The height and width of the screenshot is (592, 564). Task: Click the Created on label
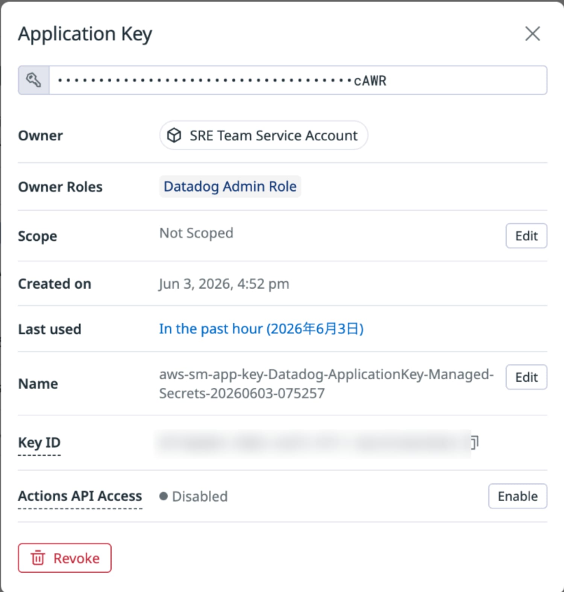[55, 284]
